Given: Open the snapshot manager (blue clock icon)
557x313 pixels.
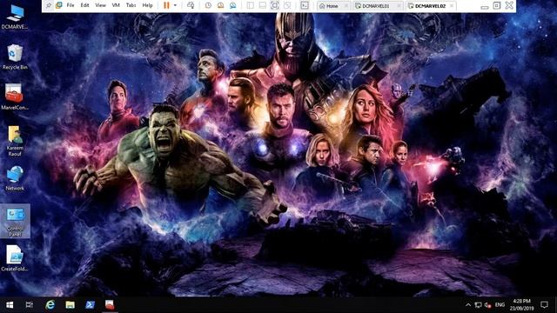Looking at the screenshot, I should [x=232, y=6].
